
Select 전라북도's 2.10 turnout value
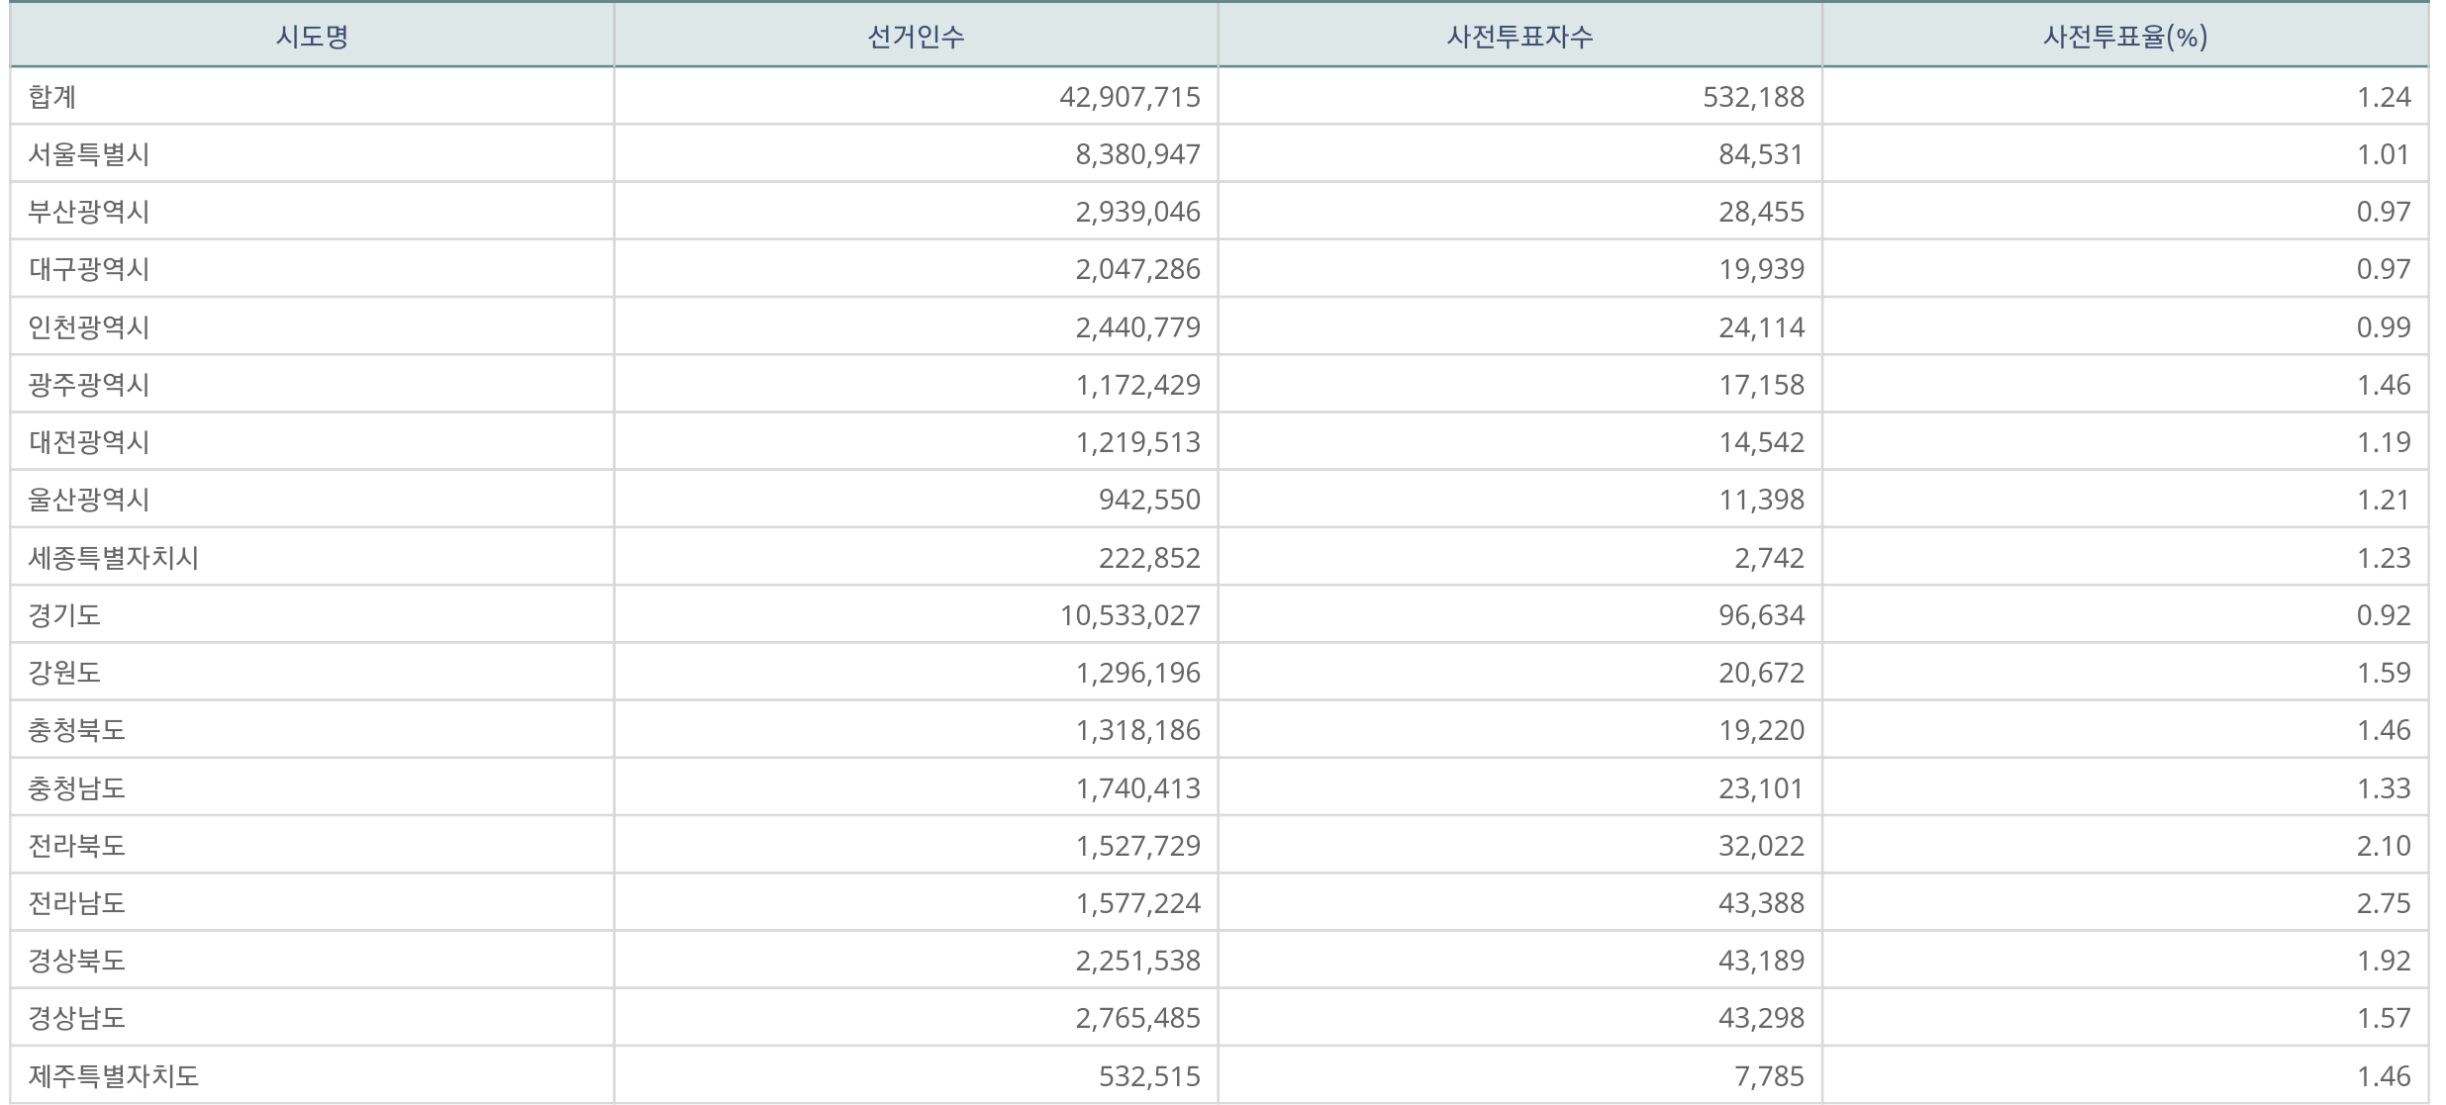tap(2383, 846)
